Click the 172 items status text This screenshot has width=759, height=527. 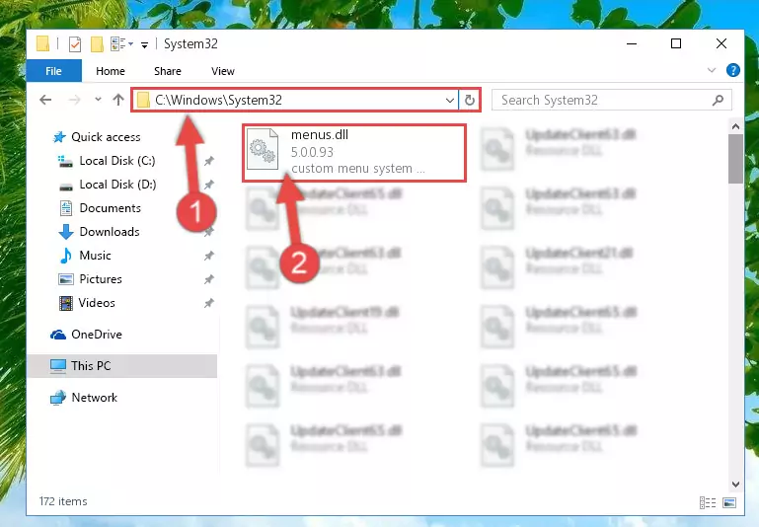coord(63,501)
